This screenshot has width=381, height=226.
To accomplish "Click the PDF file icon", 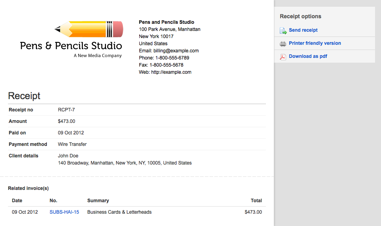I will [283, 57].
